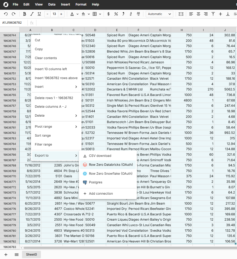Open the Data menu

pos(51,4)
